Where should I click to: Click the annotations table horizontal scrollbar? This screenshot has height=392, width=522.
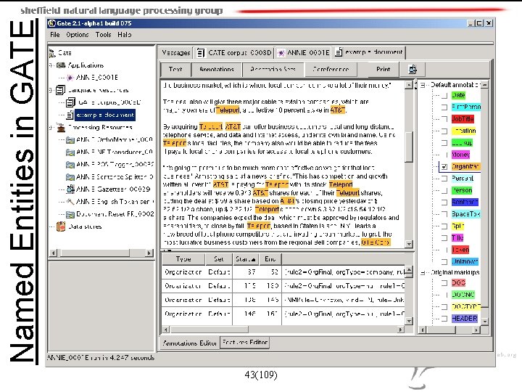pos(283,330)
